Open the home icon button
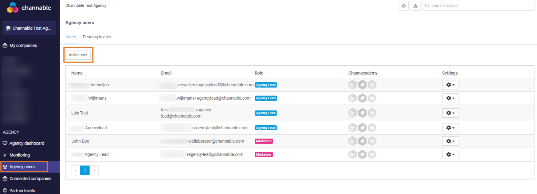The width and height of the screenshot is (537, 194). [403, 6]
